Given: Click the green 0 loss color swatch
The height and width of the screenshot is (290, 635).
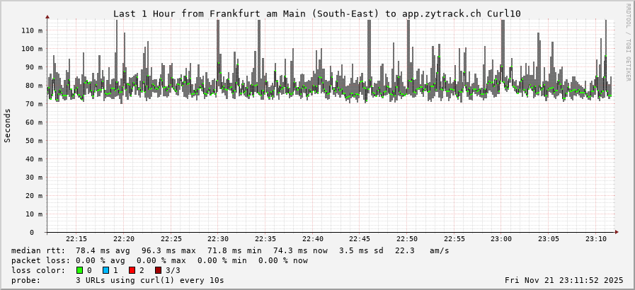Looking at the screenshot, I should pos(79,270).
